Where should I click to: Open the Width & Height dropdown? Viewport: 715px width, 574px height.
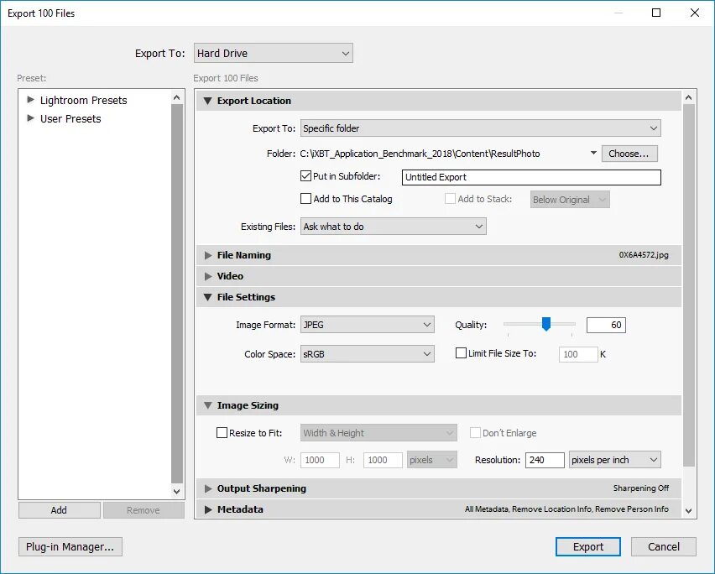click(x=378, y=433)
